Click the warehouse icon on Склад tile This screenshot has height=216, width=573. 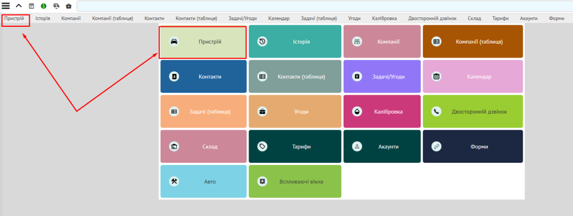click(x=175, y=147)
